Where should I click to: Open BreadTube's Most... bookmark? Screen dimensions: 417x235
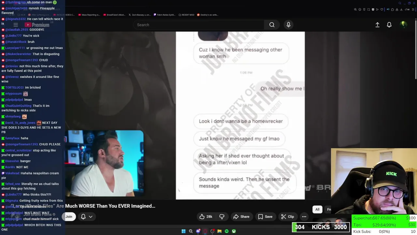[114, 15]
